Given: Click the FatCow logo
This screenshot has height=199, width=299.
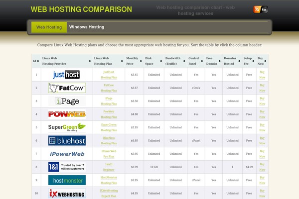Looking at the screenshot, I should (x=67, y=88).
